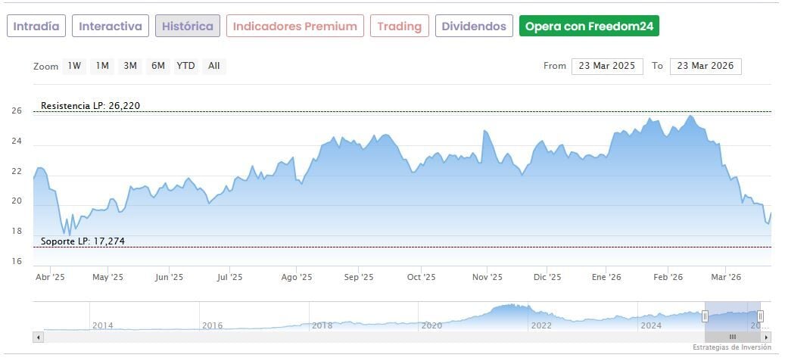Click the scrollbar left arrow

click(37, 337)
